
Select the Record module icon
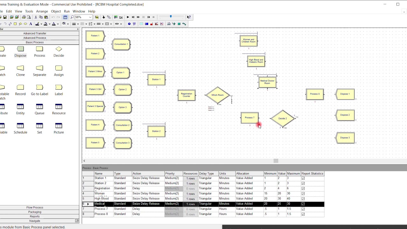20,87
